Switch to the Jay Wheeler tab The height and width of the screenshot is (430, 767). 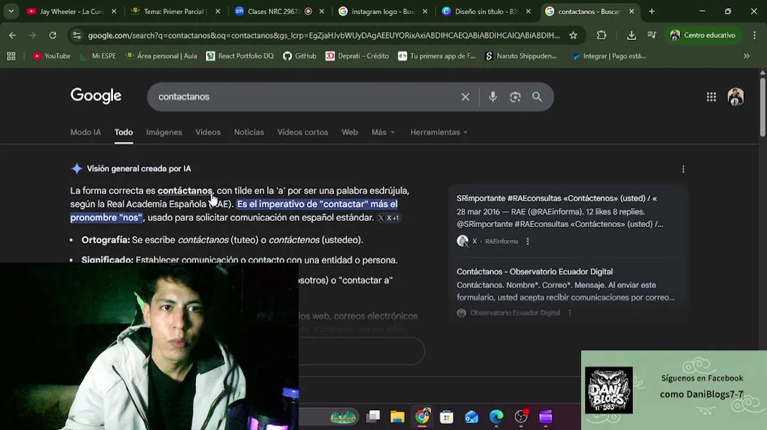[72, 11]
